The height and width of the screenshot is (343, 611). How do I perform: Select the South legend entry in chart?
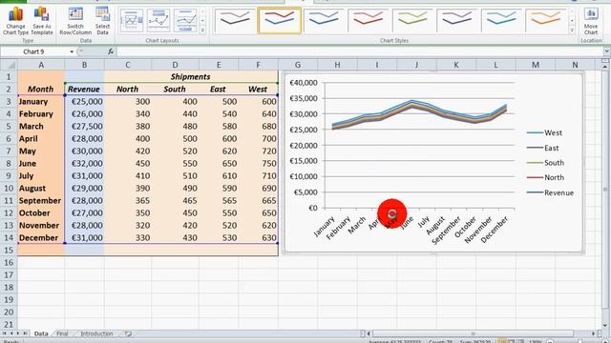[545, 163]
